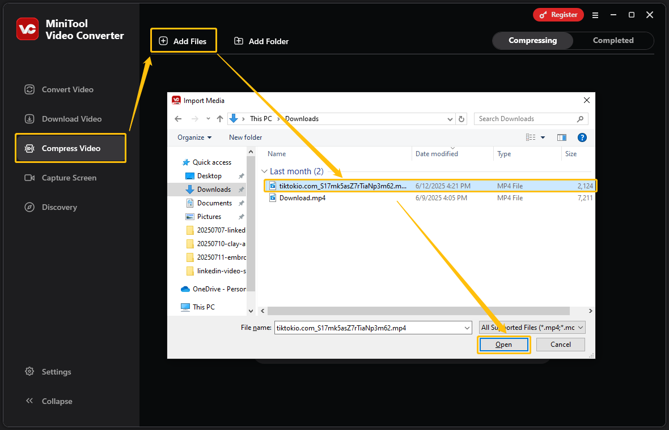Open the 20250707-linked folder

[216, 230]
